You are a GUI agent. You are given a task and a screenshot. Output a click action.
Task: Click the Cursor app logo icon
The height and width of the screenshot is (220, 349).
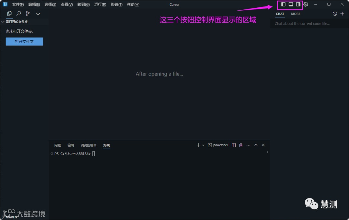[5, 4]
